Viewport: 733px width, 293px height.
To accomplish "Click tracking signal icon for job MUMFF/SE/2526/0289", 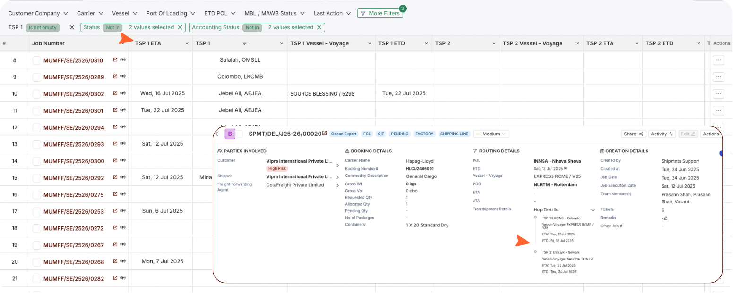I will [123, 77].
